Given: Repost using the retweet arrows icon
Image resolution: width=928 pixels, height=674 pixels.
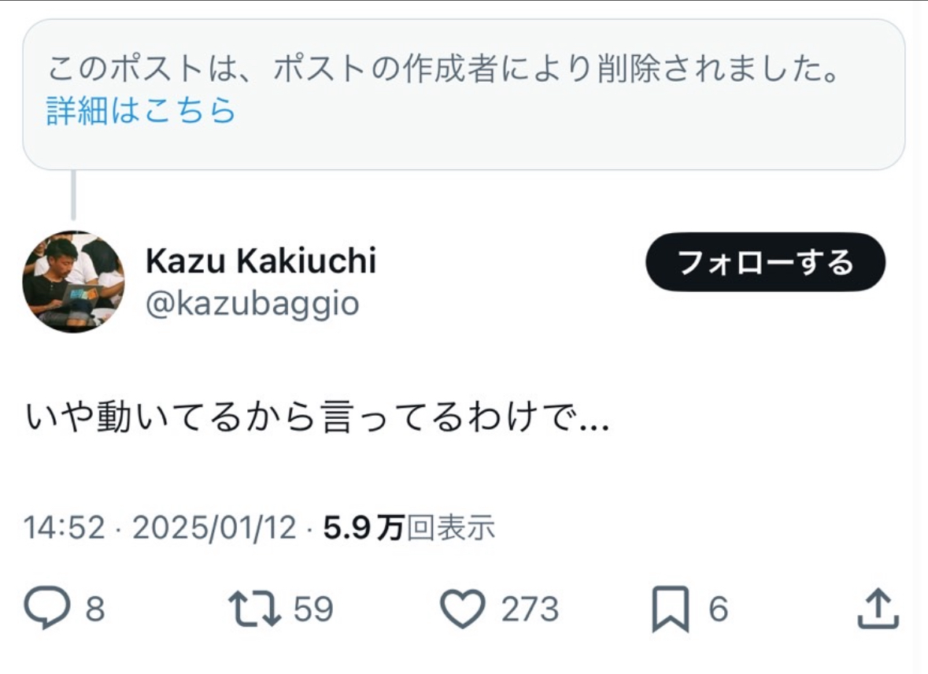Looking at the screenshot, I should tap(254, 609).
